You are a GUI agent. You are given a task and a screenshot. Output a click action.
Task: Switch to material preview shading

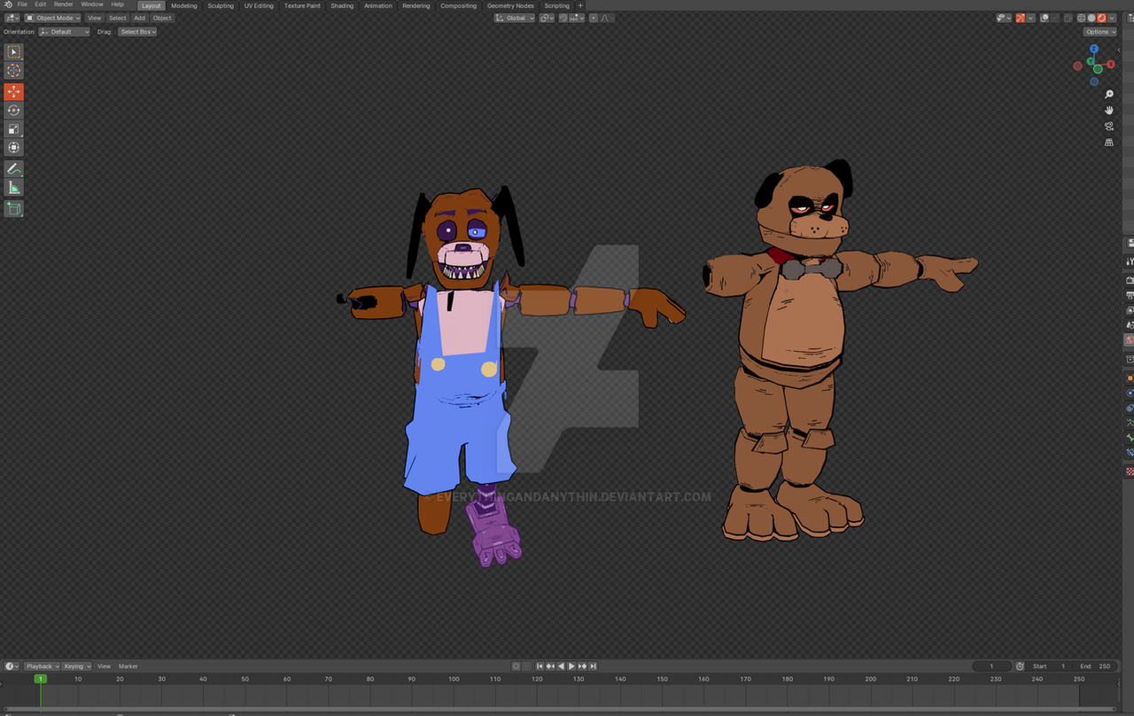[1102, 18]
